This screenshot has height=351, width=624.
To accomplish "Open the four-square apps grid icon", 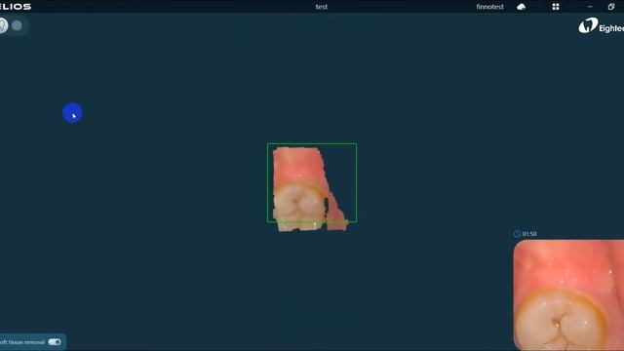I will coord(556,7).
